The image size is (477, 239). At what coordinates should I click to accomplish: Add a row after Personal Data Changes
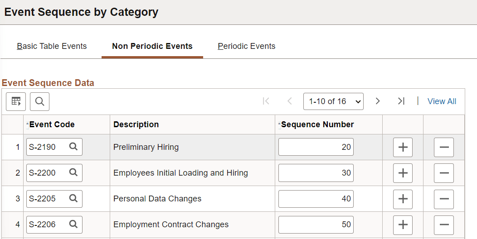click(403, 199)
